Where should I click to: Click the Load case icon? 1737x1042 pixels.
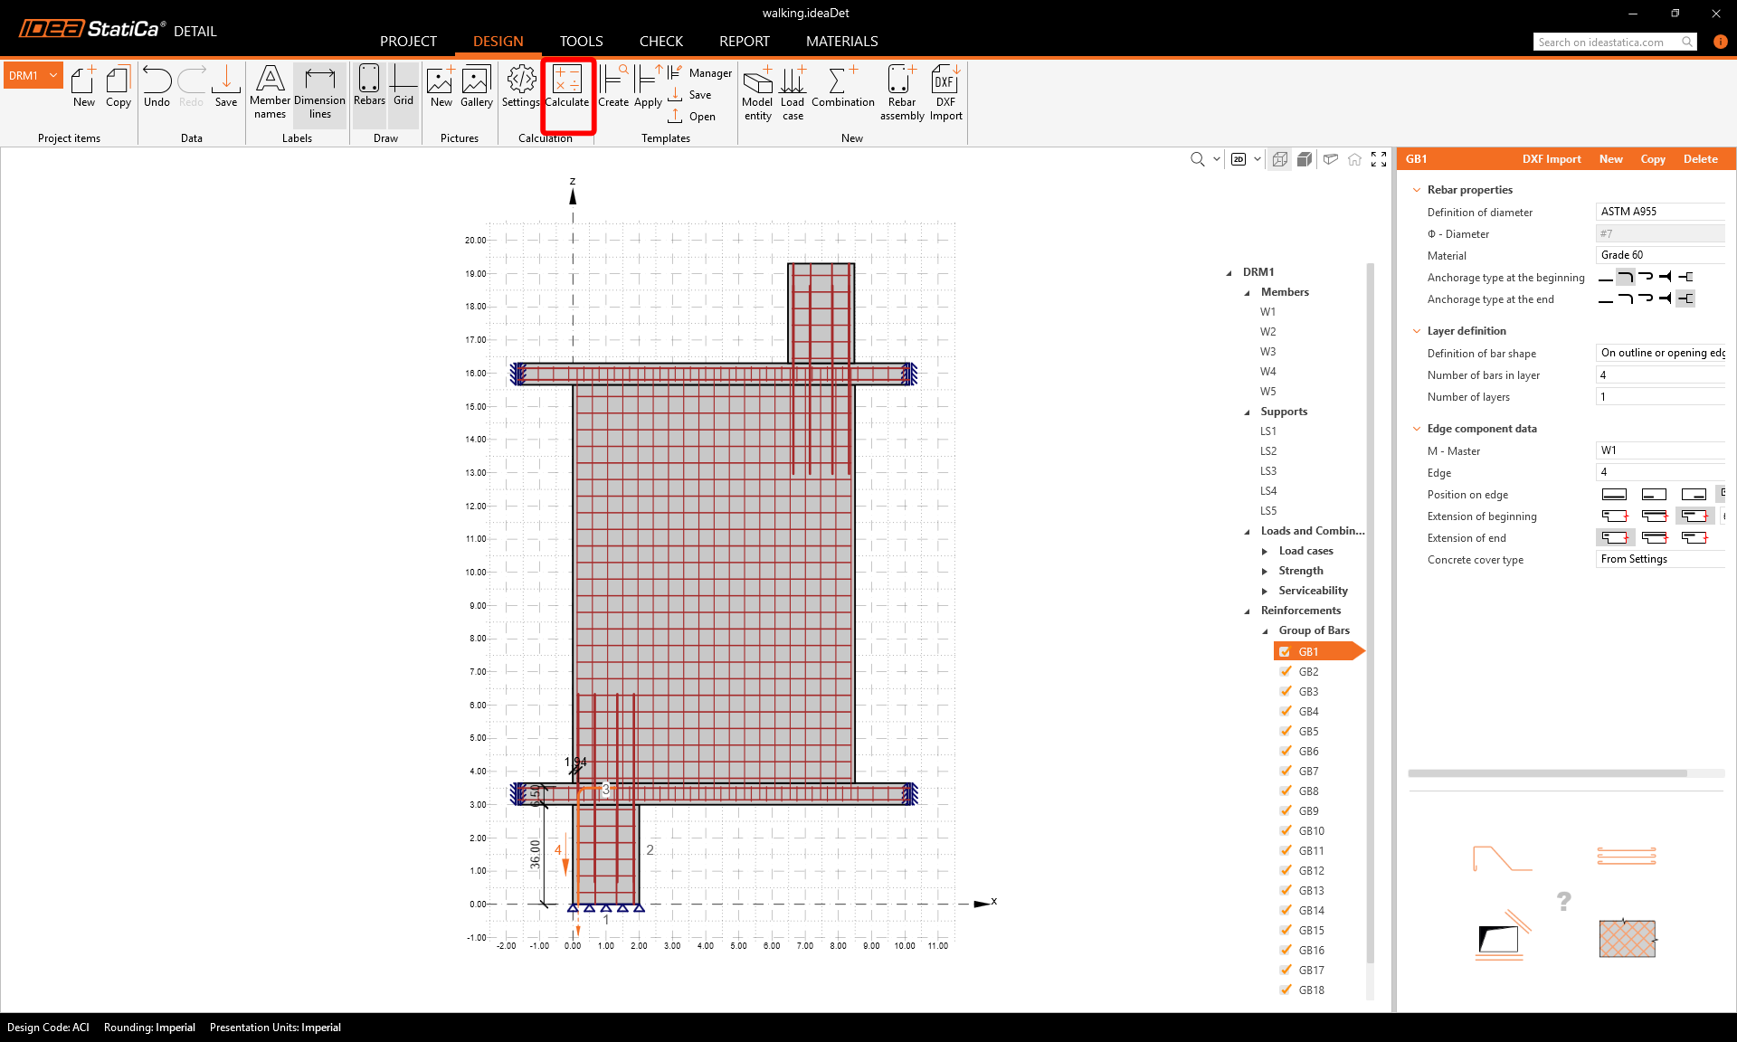click(793, 81)
